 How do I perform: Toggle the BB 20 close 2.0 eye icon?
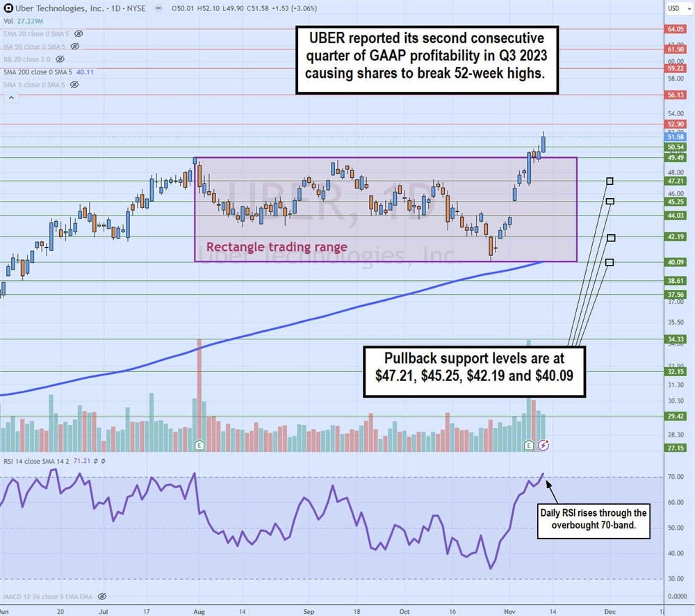60,59
